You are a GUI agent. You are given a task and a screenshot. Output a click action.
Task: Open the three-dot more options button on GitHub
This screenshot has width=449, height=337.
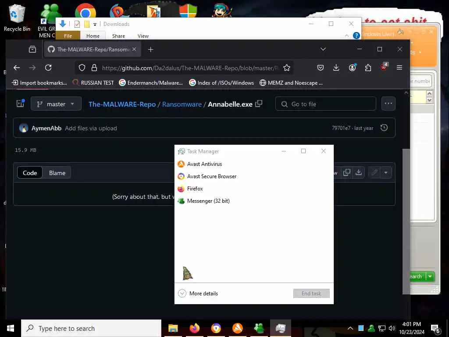pyautogui.click(x=388, y=104)
